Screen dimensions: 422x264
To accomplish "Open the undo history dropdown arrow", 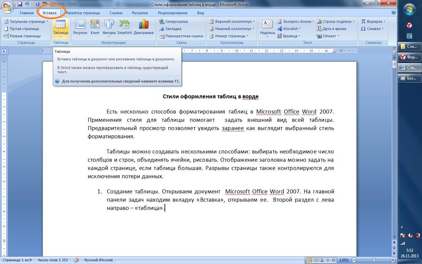I will point(32,5).
